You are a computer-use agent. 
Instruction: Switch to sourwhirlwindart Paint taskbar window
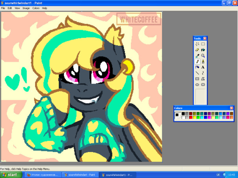coord(80,175)
